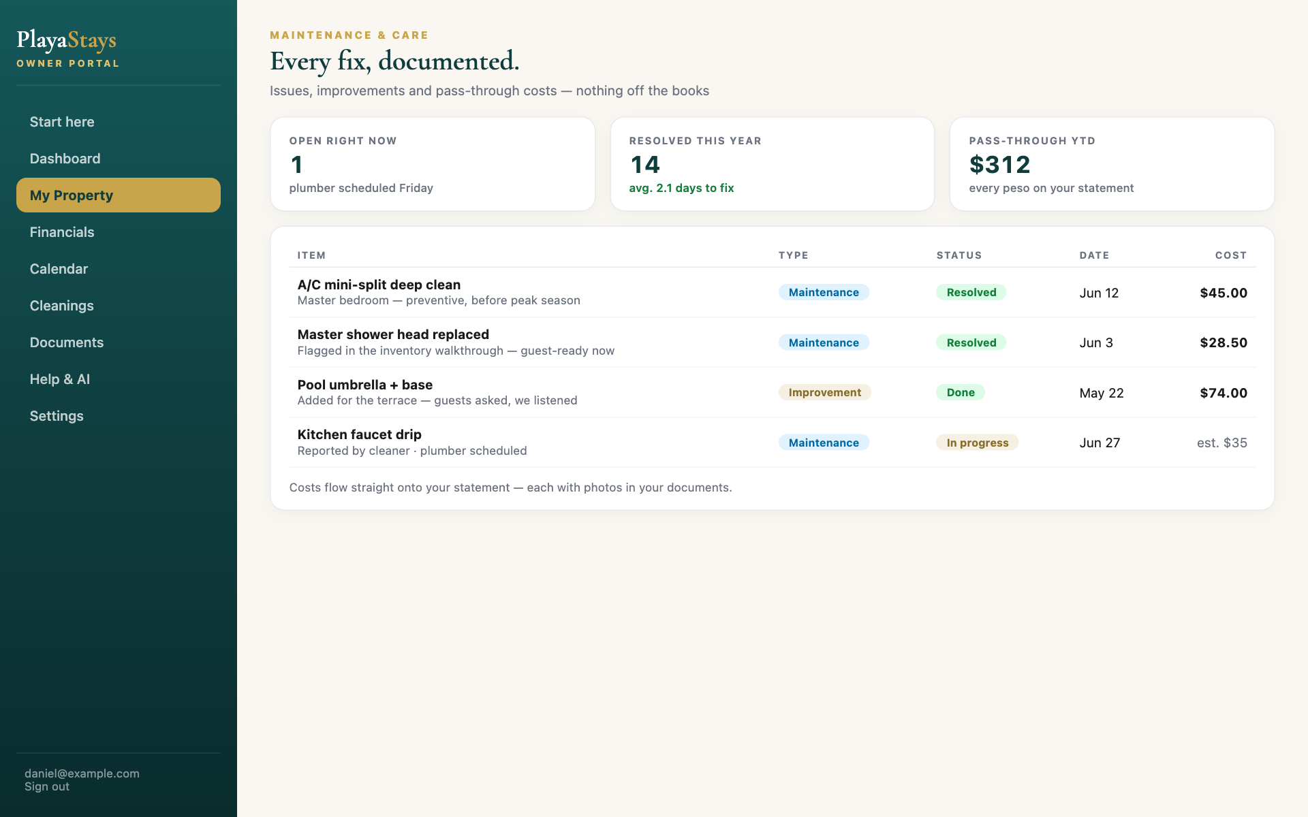Click Reported by cleaner description text
The width and height of the screenshot is (1308, 817).
412,451
